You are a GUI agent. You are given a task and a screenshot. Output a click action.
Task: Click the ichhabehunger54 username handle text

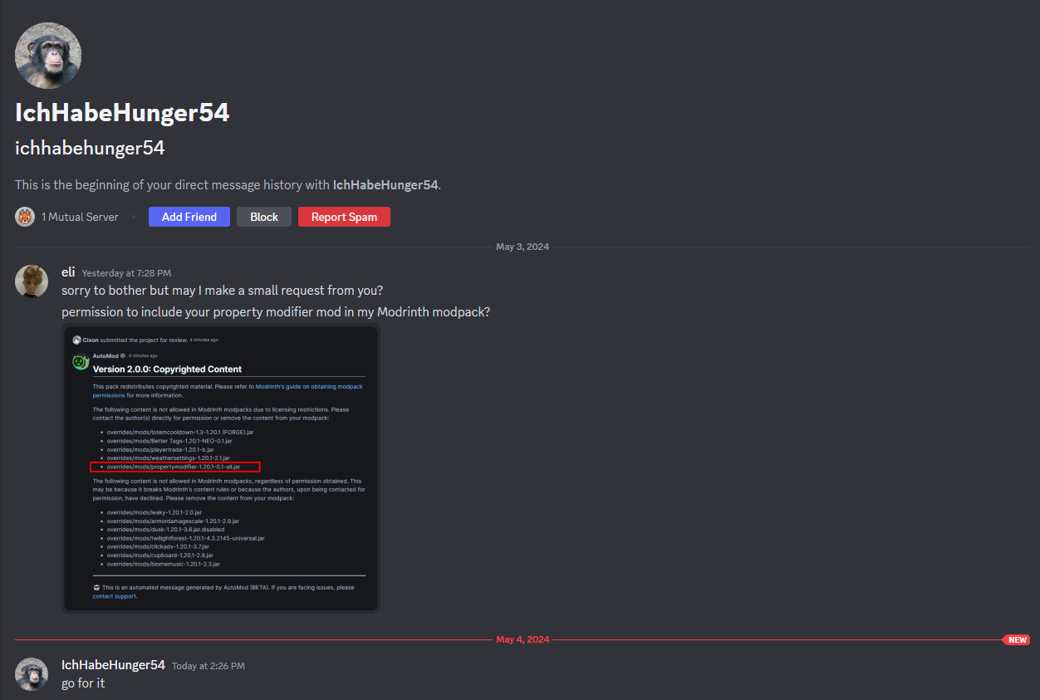click(x=90, y=148)
